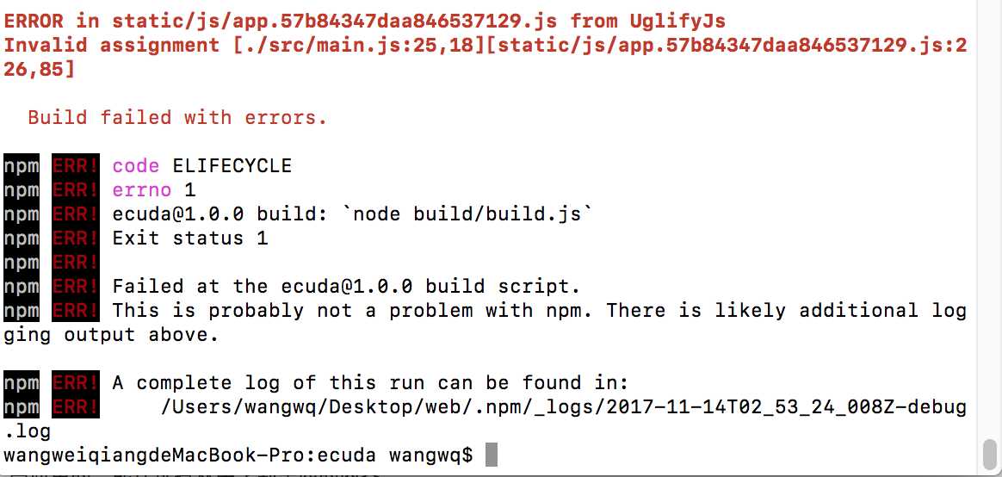Click the 'npm' badge on the errno line
The width and height of the screenshot is (1002, 477).
[x=21, y=190]
